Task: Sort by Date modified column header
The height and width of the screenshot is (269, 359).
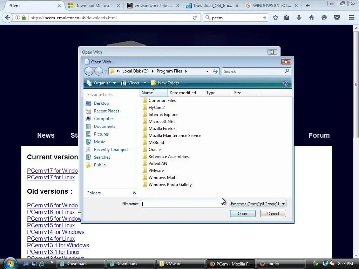Action: pos(186,92)
